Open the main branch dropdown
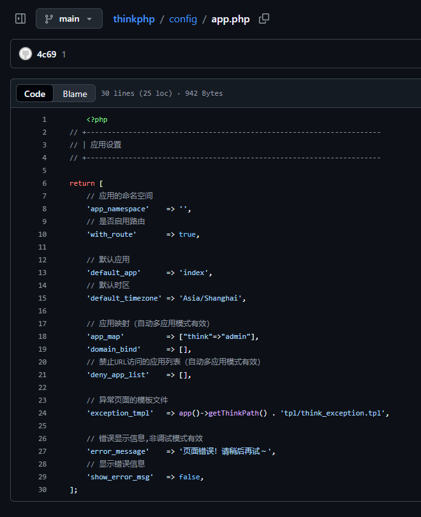 (x=69, y=19)
